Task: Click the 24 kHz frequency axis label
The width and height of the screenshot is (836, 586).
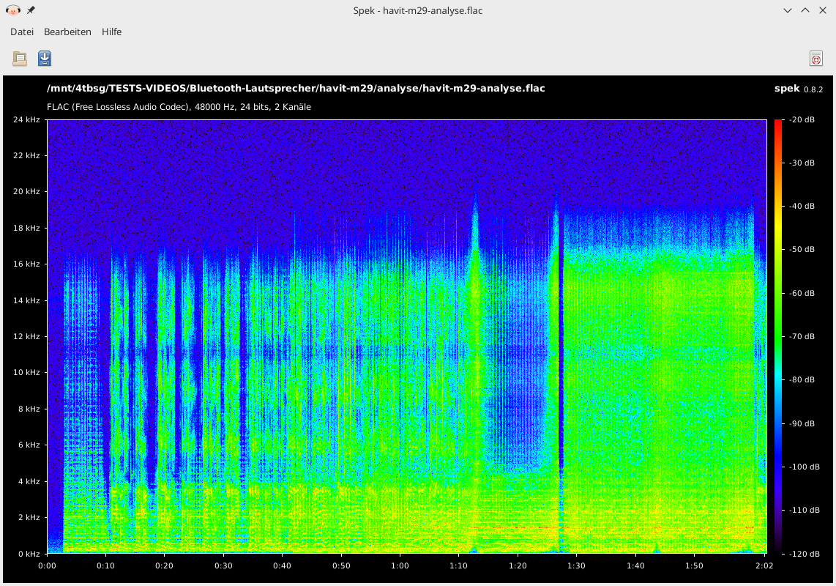Action: click(x=26, y=119)
